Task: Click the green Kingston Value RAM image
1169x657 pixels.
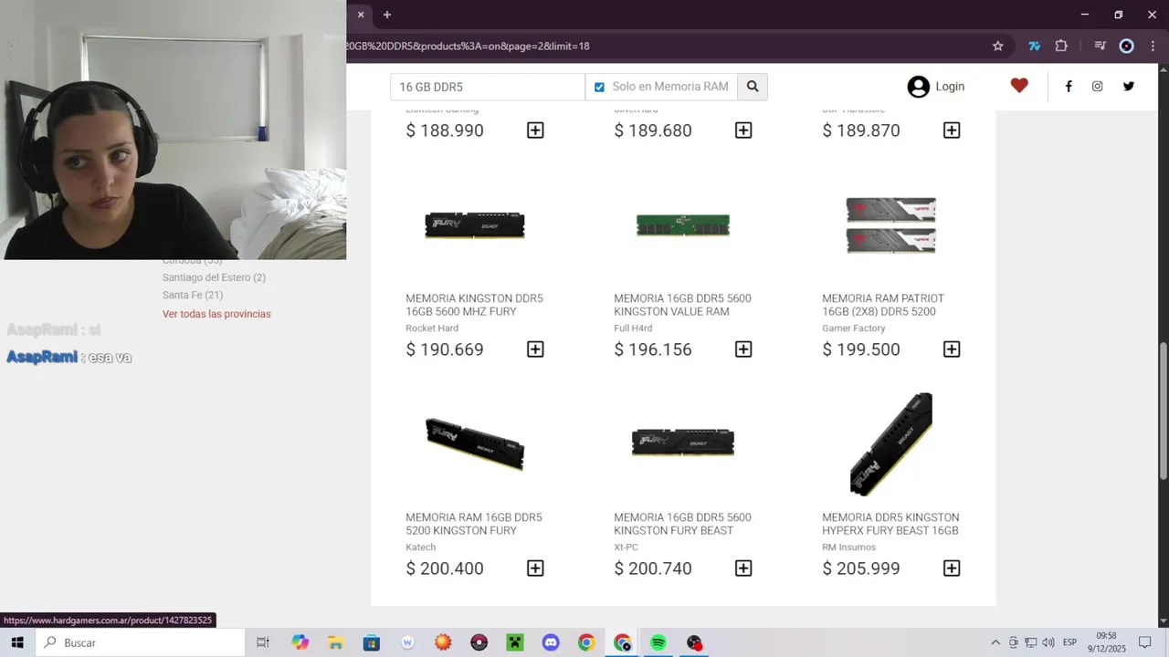Action: click(683, 225)
